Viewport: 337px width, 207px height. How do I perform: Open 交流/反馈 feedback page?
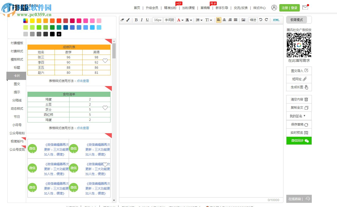241,8
